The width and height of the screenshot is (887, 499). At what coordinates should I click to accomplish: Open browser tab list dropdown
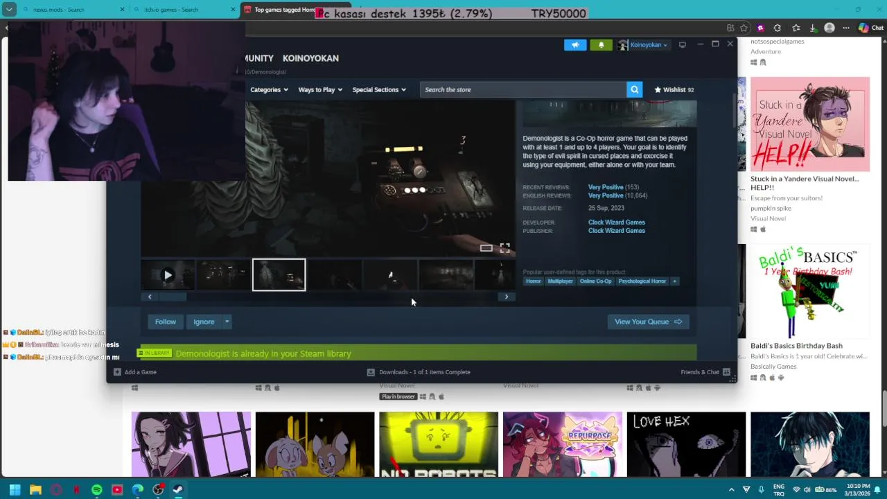click(9, 10)
